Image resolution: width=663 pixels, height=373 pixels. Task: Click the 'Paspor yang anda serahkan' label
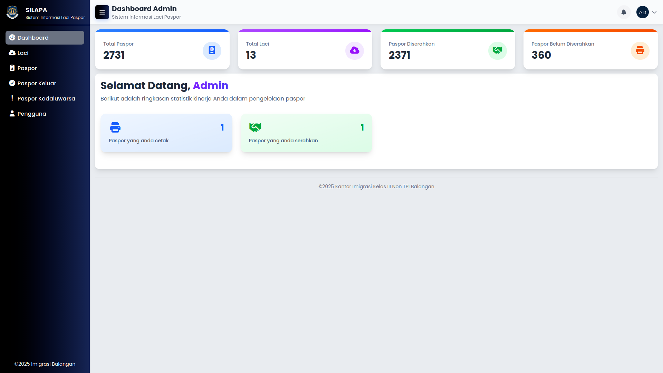pyautogui.click(x=283, y=141)
